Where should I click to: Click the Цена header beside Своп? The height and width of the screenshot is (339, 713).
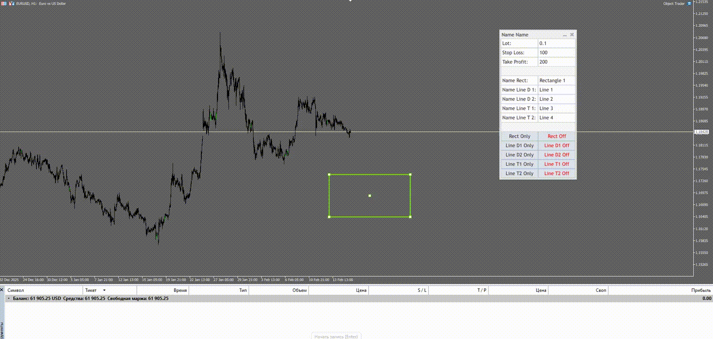click(x=518, y=291)
